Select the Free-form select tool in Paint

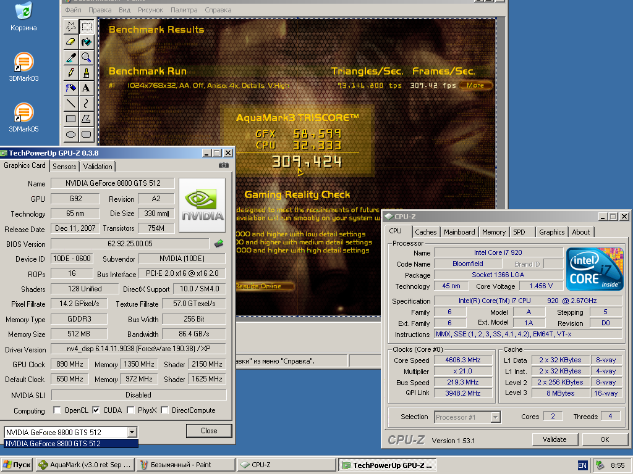click(x=71, y=27)
